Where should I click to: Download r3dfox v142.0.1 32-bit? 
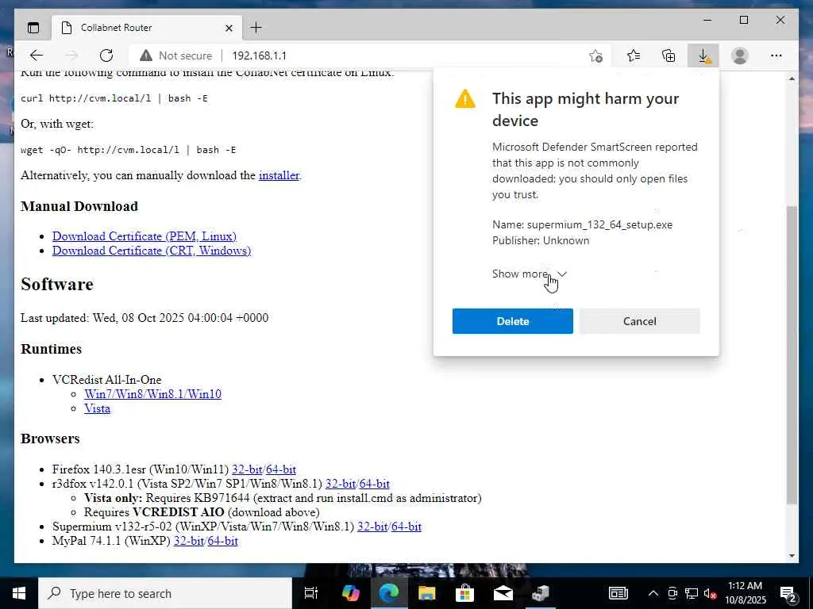pyautogui.click(x=340, y=484)
